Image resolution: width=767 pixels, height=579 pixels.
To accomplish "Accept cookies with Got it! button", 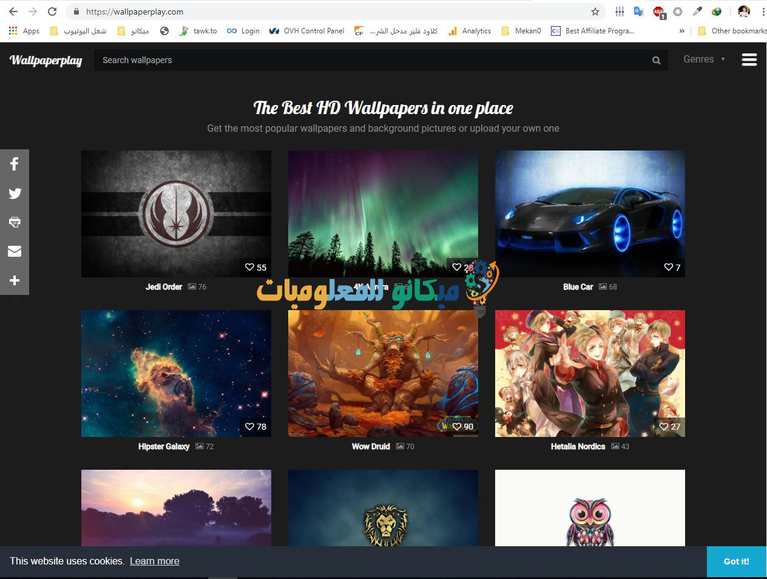I will (x=736, y=561).
